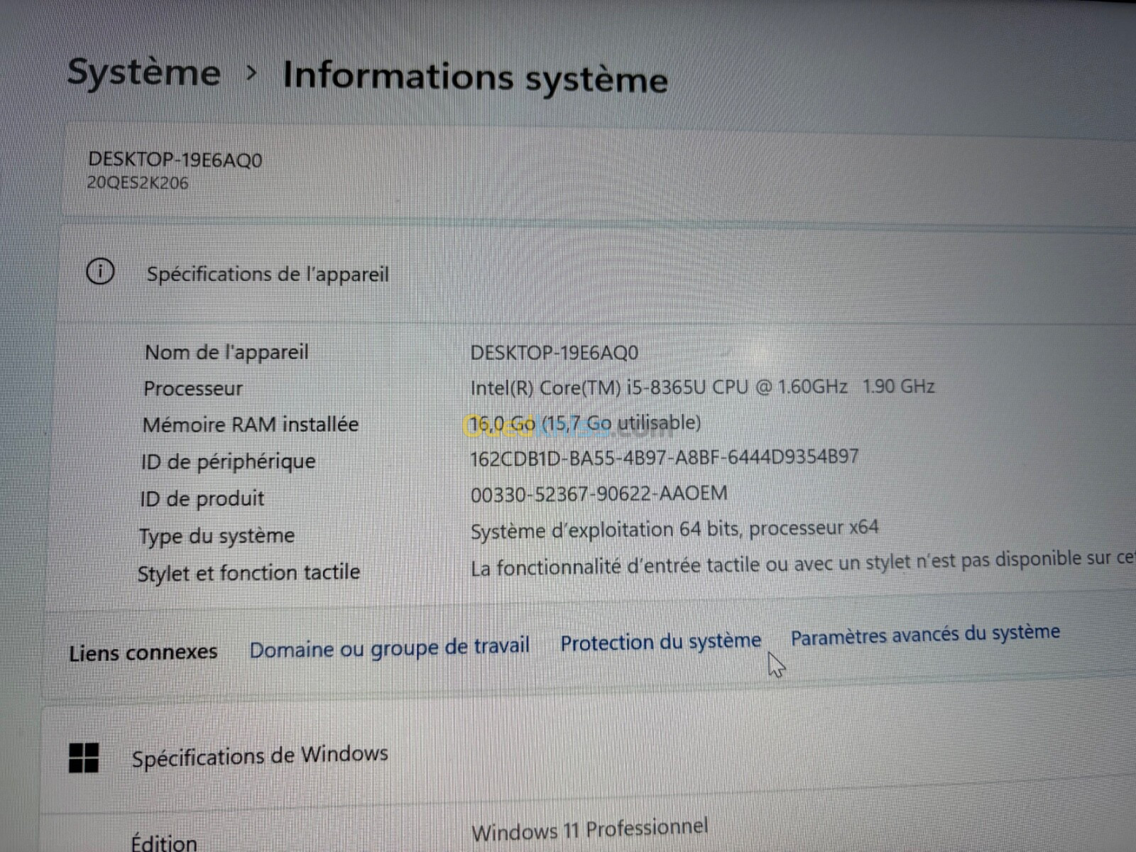Select computer name DESKTOP-19E6AQ0 at top card
The height and width of the screenshot is (852, 1136).
(x=175, y=159)
